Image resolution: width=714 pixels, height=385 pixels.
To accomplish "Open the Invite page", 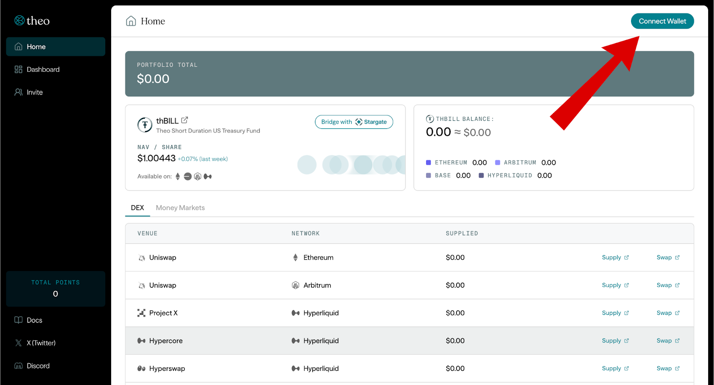I will 56,92.
